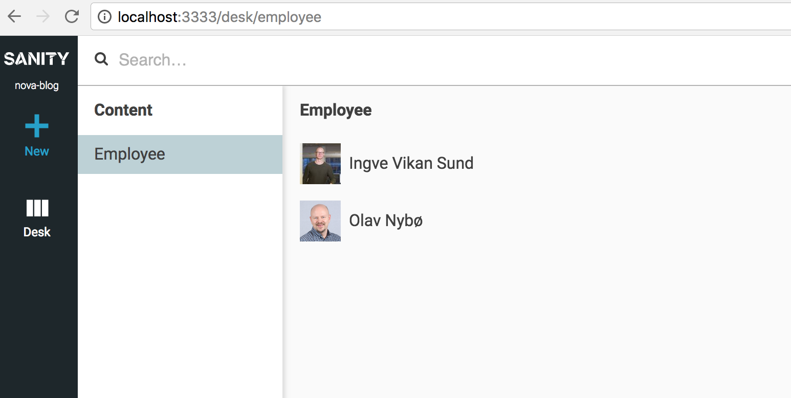Screen dimensions: 791x398
Task: Open the Ingve Vikan Sund entry name
Action: [x=411, y=163]
